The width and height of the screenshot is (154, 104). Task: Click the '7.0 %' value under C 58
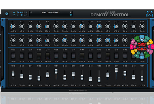pyautogui.click(x=91, y=85)
